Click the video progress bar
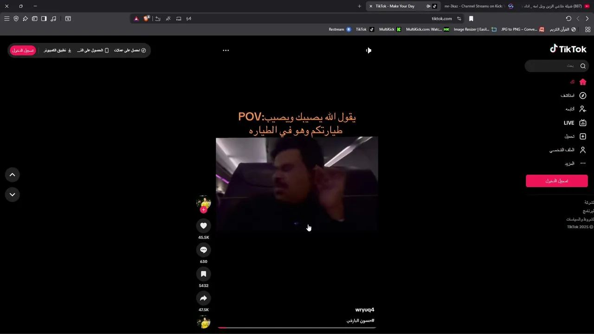Screen dimensions: 594x334 click(x=297, y=328)
